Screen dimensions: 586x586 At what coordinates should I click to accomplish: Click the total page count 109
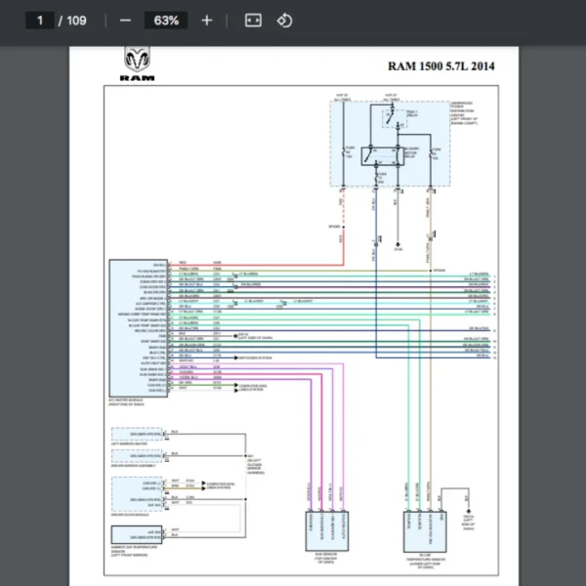[76, 21]
